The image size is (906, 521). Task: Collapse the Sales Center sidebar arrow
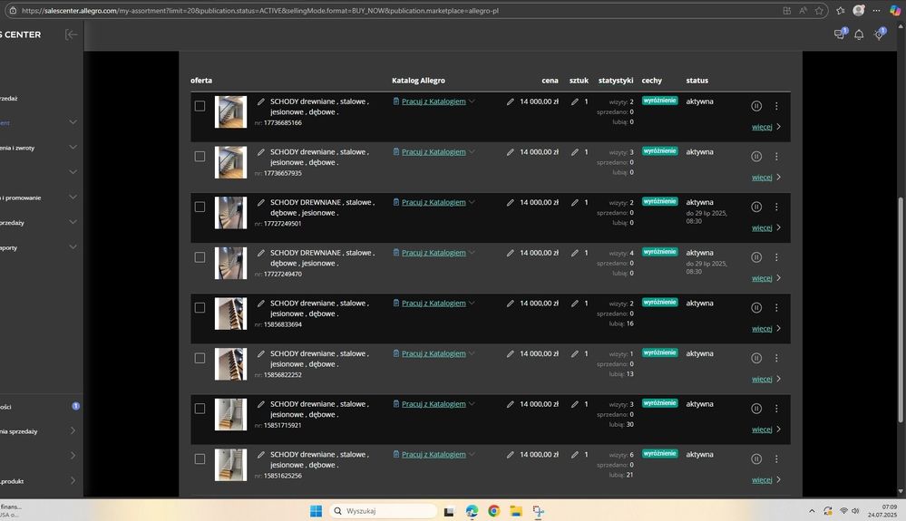click(x=71, y=34)
